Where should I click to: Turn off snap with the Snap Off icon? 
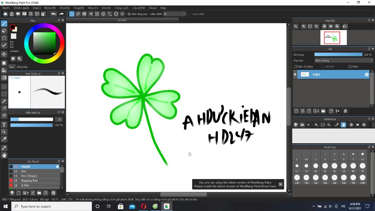(72, 14)
